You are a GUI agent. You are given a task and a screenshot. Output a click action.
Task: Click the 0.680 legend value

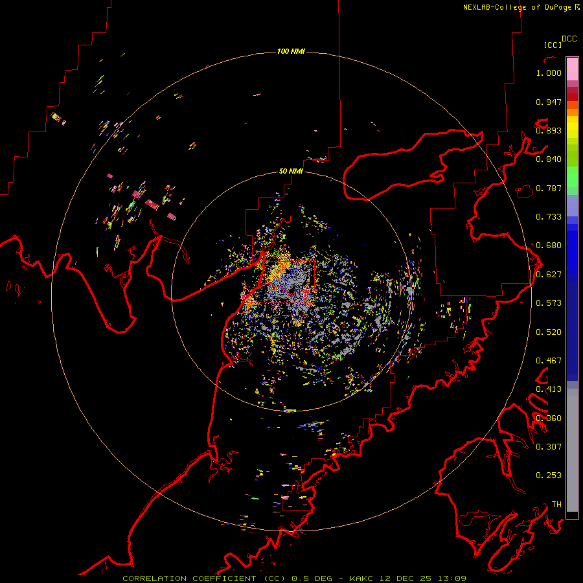pos(549,246)
